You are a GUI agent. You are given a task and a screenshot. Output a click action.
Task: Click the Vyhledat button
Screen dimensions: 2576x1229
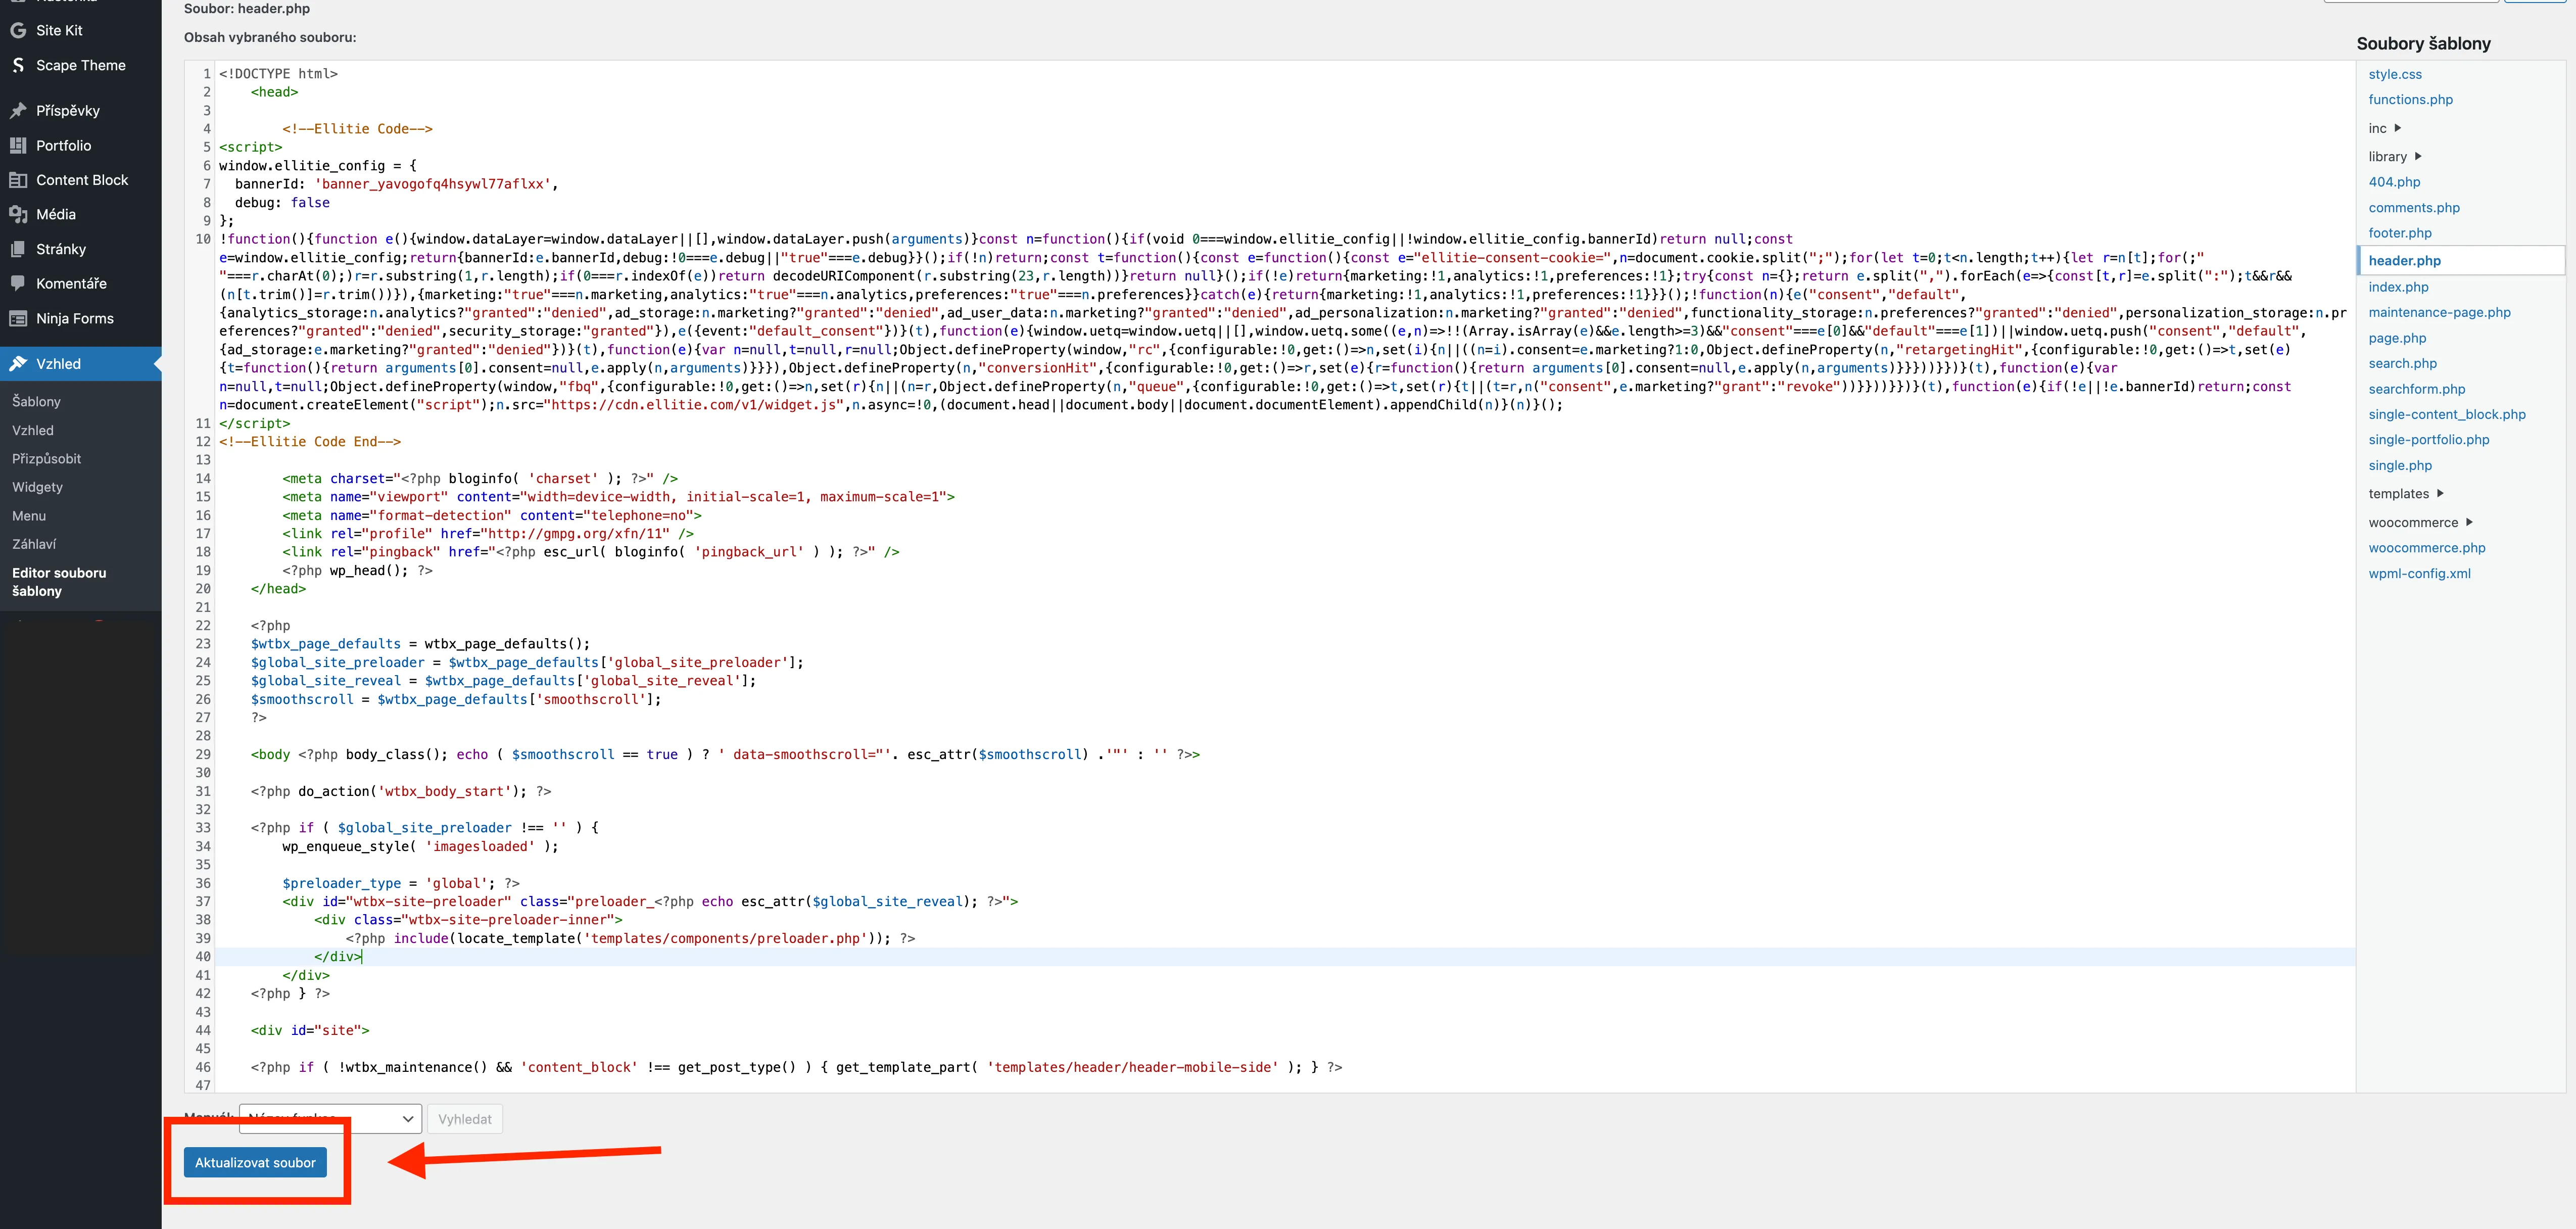click(464, 1118)
